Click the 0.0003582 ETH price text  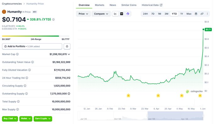point(9,29)
